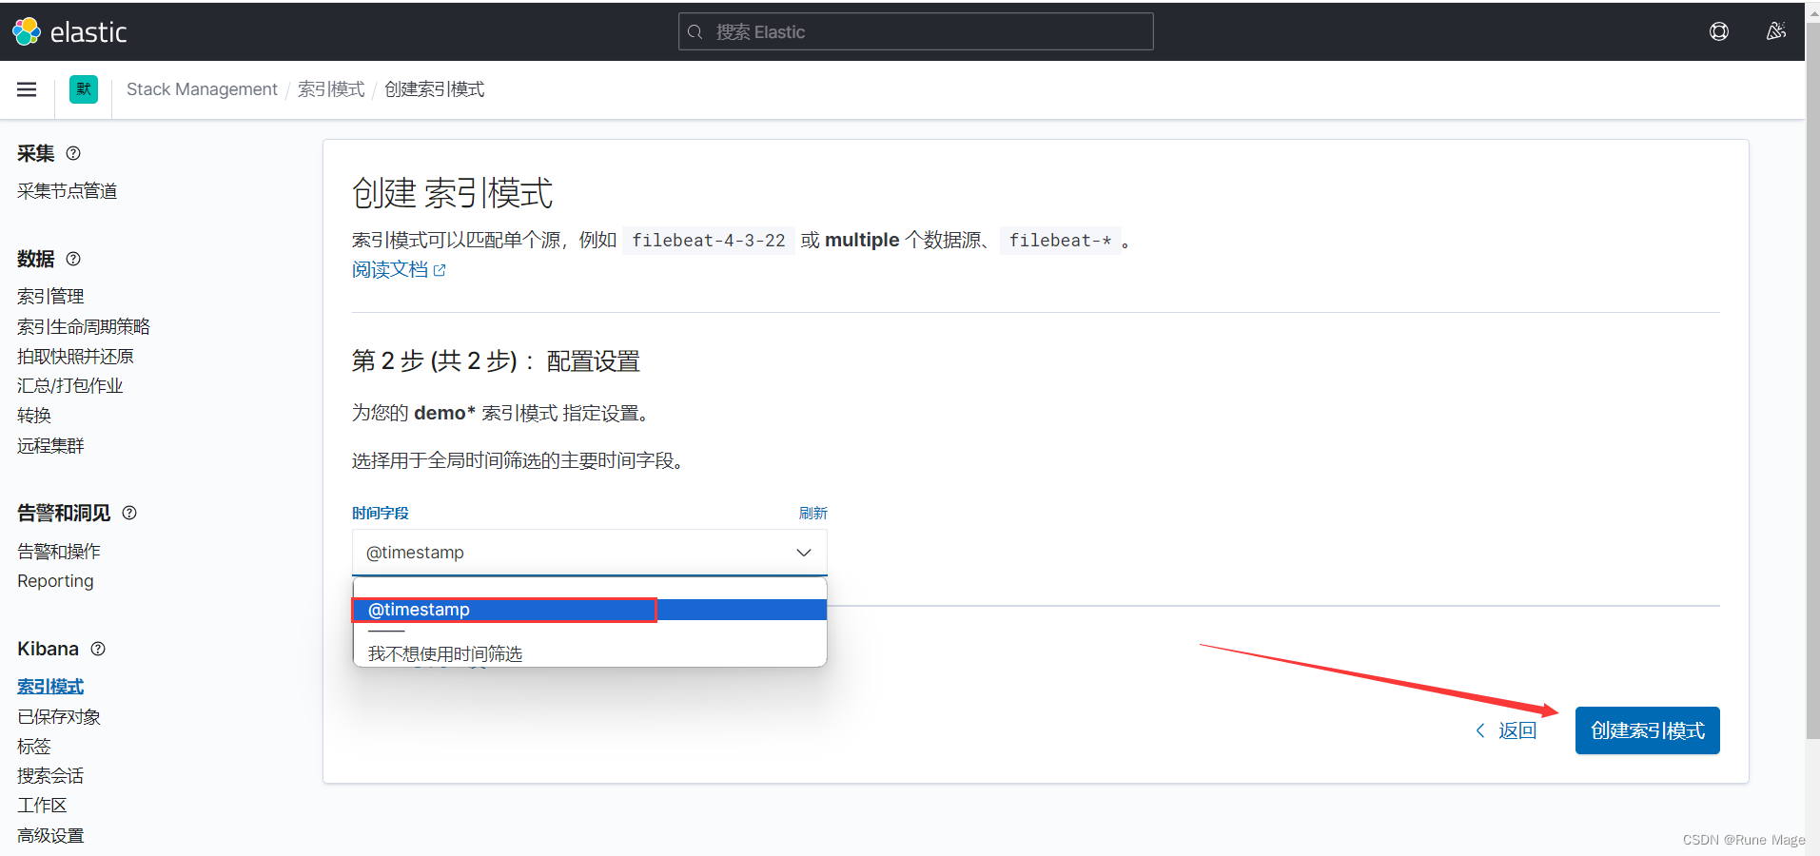1820x856 pixels.
Task: Open 搜索会话 in sidebar
Action: [50, 776]
